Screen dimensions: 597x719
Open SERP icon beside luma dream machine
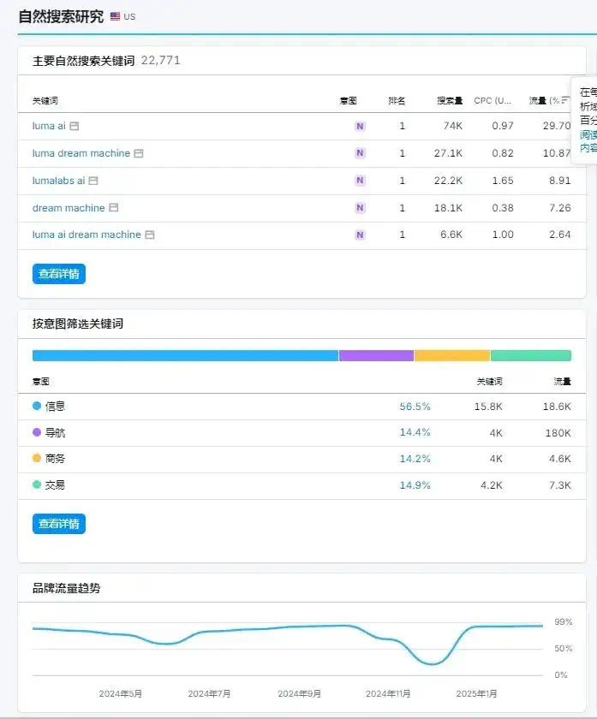(139, 153)
